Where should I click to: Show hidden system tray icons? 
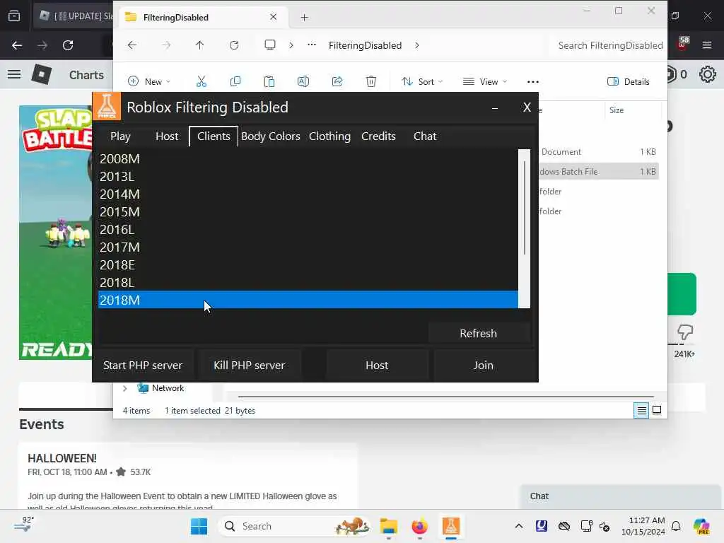(x=519, y=526)
